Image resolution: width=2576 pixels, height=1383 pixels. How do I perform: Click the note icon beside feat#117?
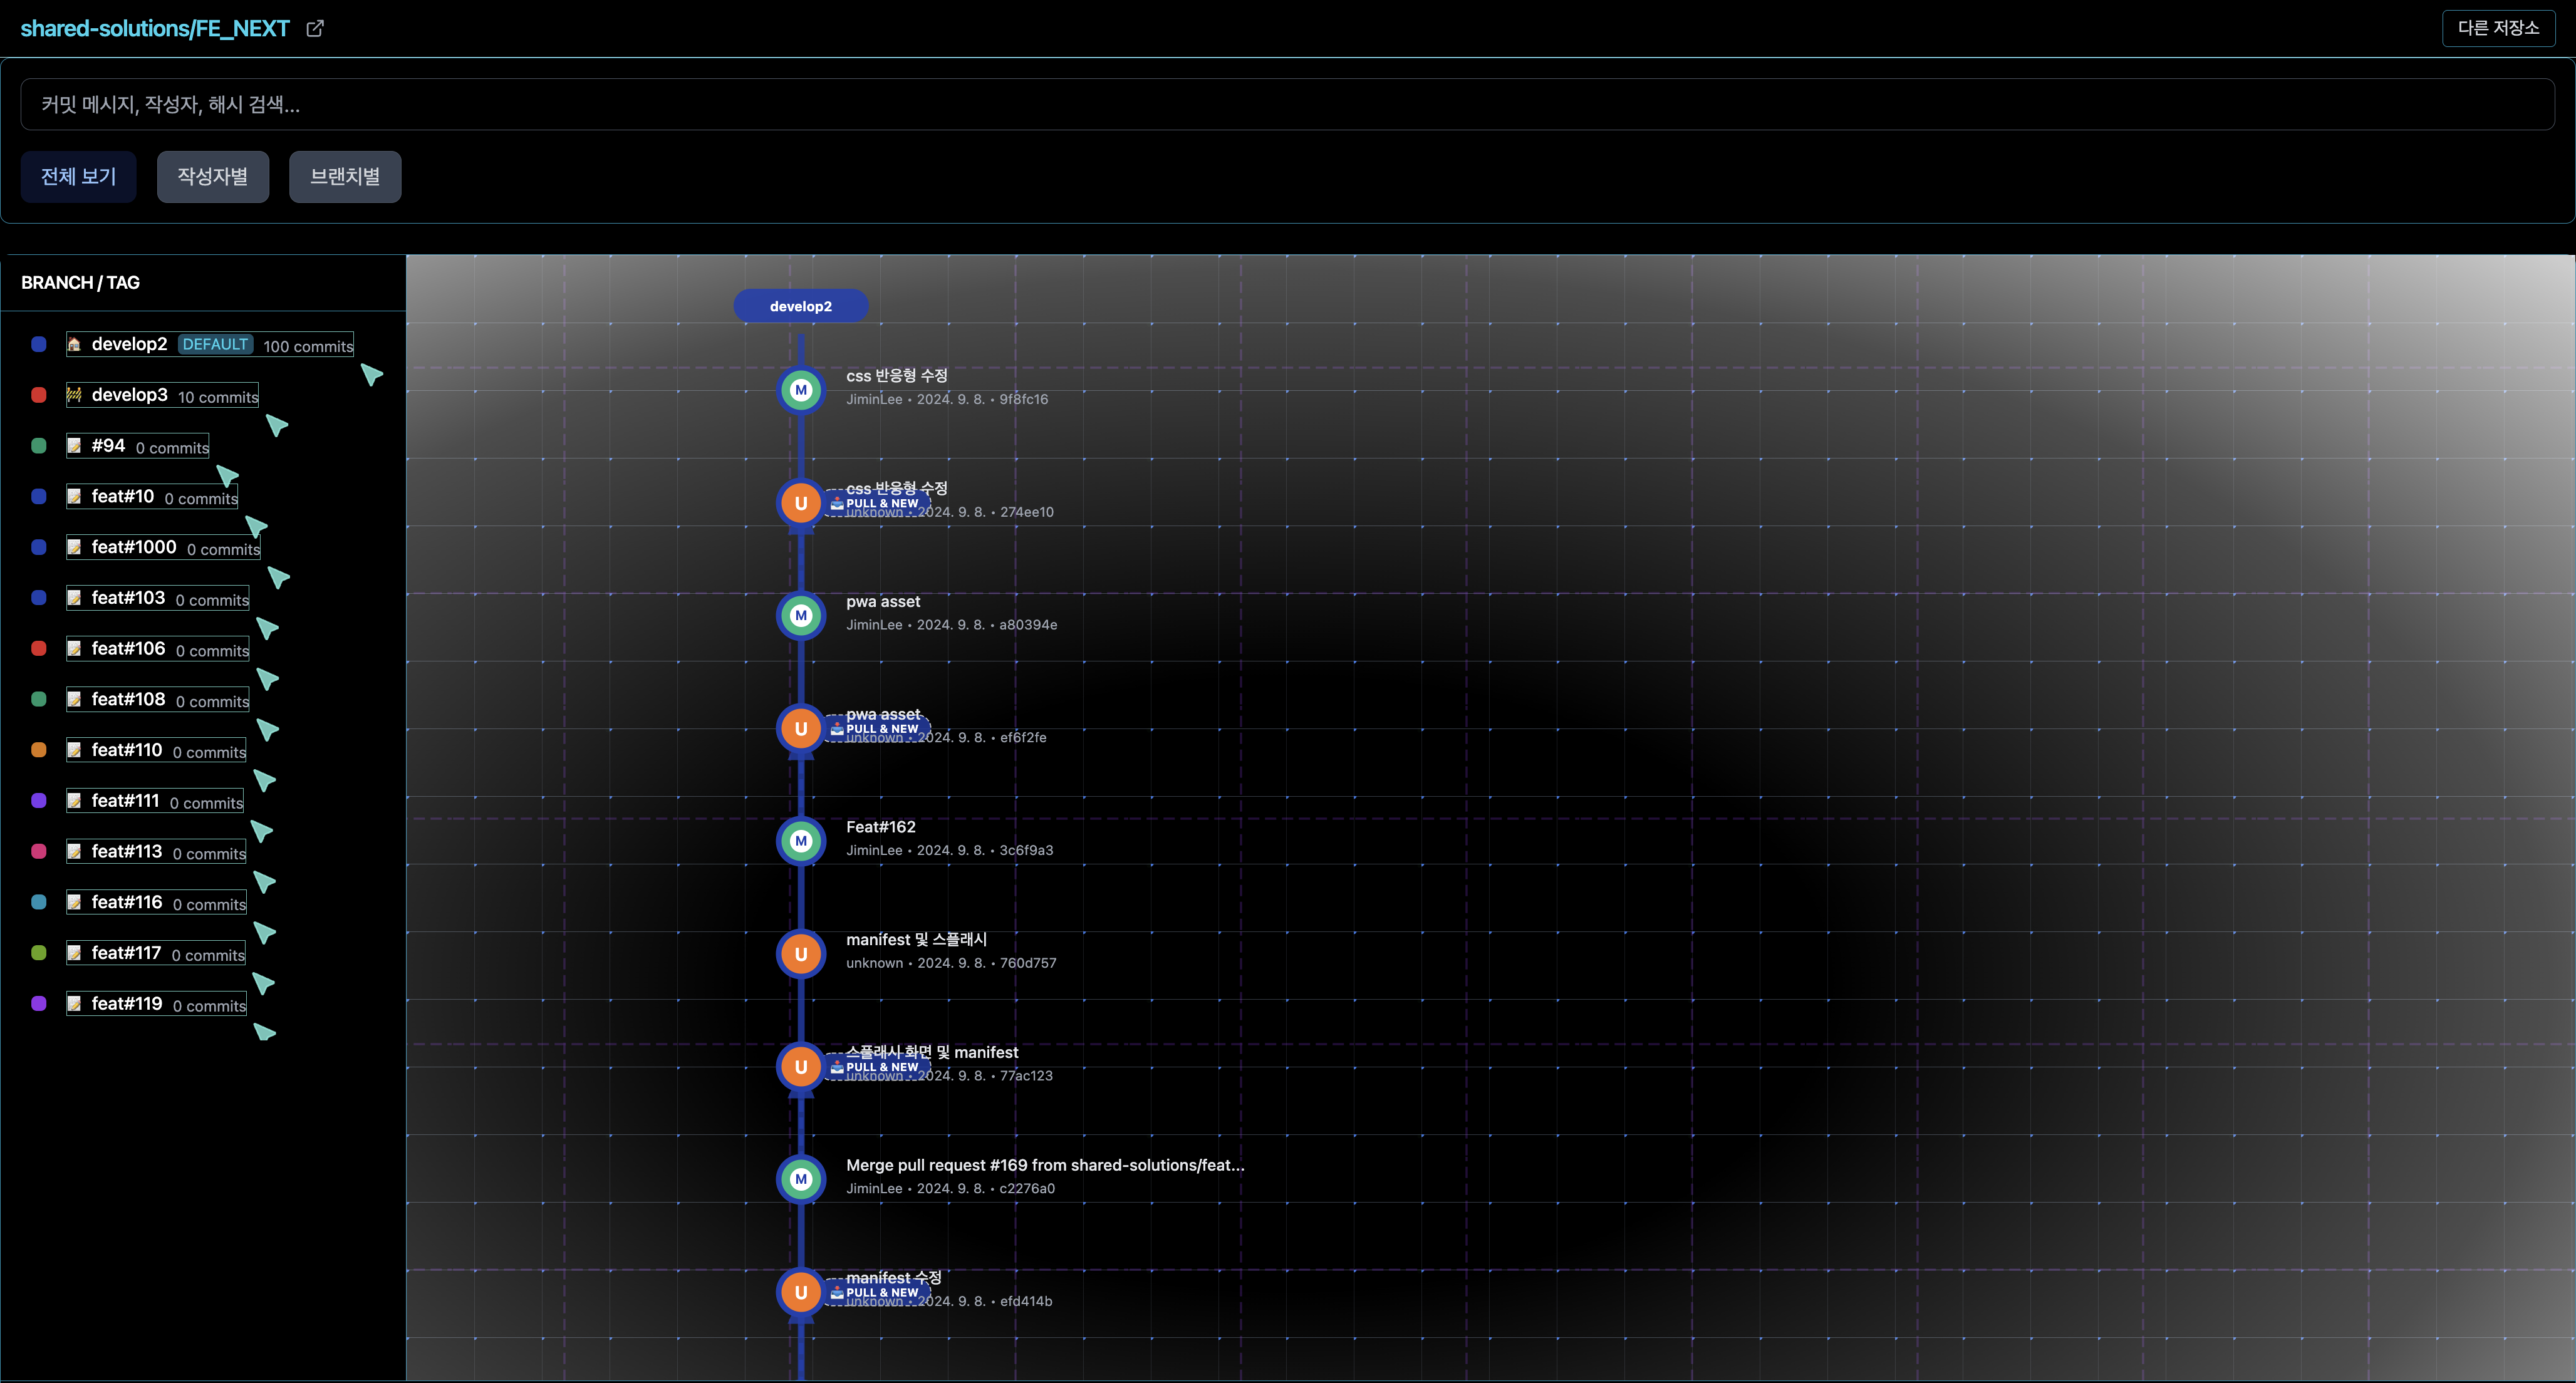pos(74,953)
